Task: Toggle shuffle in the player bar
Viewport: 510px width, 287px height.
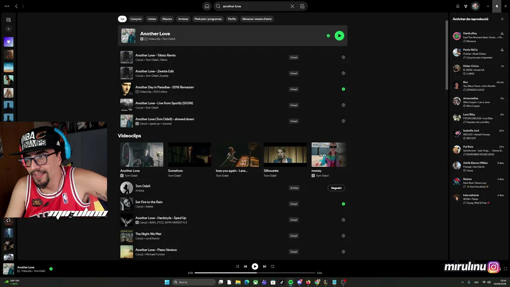Action: click(x=237, y=267)
